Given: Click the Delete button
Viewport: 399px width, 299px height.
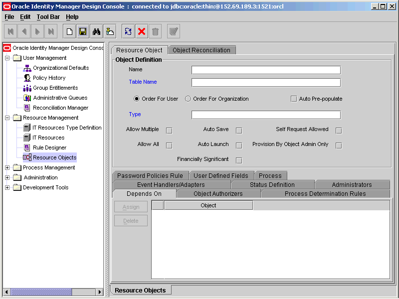Looking at the screenshot, I should pos(131,221).
